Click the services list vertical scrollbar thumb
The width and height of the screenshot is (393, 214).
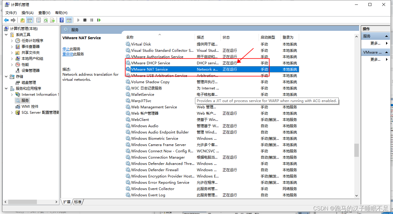[356, 150]
